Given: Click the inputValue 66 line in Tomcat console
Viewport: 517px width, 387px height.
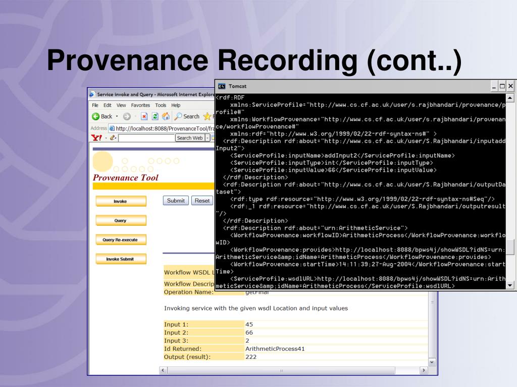Looking at the screenshot, I should (x=333, y=170).
